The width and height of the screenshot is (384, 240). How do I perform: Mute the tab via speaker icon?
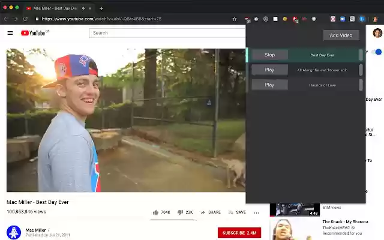click(83, 8)
